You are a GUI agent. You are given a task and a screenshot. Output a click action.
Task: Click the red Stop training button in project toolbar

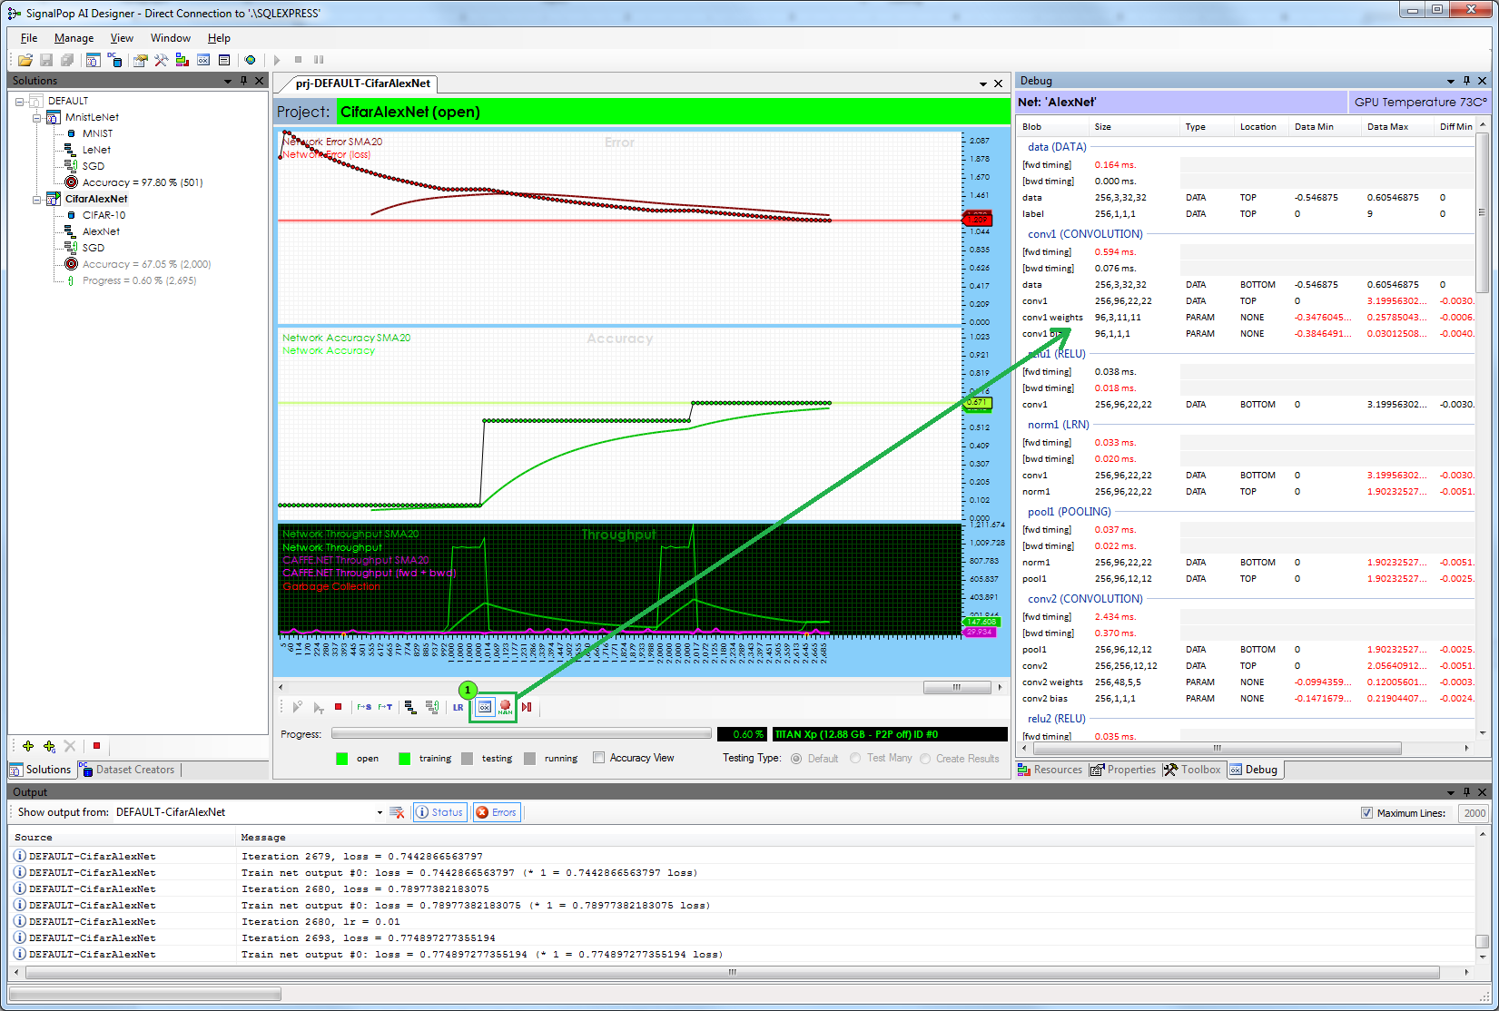[339, 707]
